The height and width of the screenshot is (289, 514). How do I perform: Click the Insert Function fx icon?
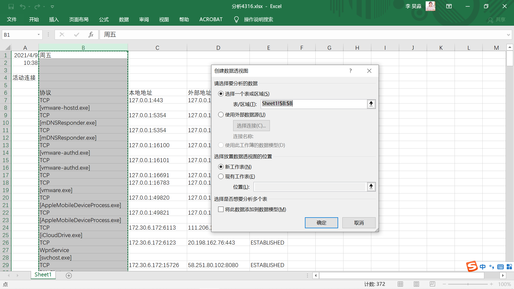point(91,35)
